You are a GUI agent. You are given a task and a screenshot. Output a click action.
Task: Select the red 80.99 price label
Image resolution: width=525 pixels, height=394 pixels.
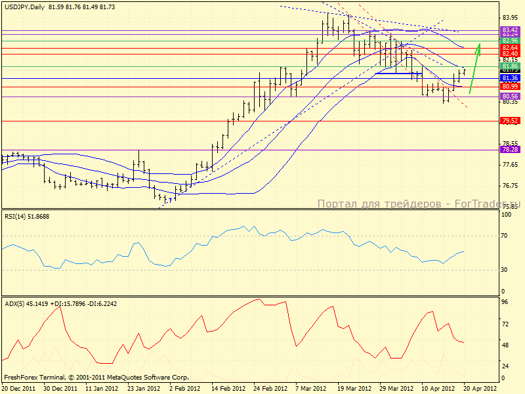pos(511,86)
